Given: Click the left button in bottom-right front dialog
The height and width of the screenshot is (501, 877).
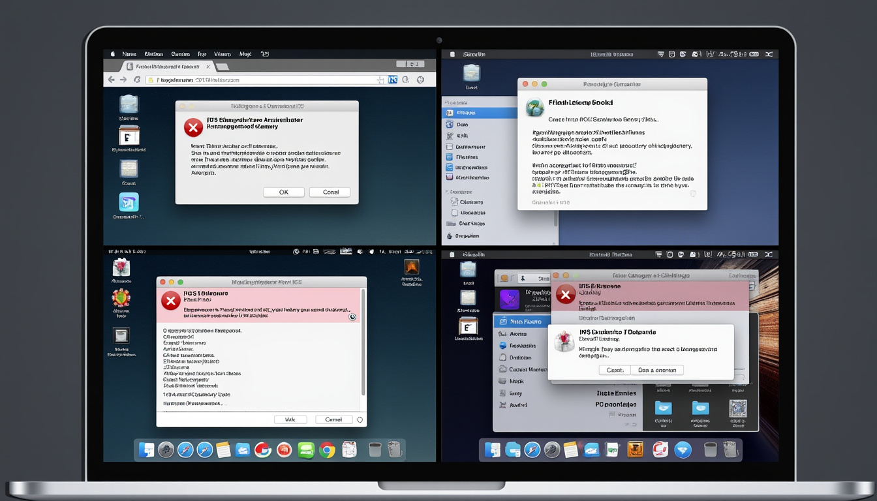Looking at the screenshot, I should (x=615, y=370).
